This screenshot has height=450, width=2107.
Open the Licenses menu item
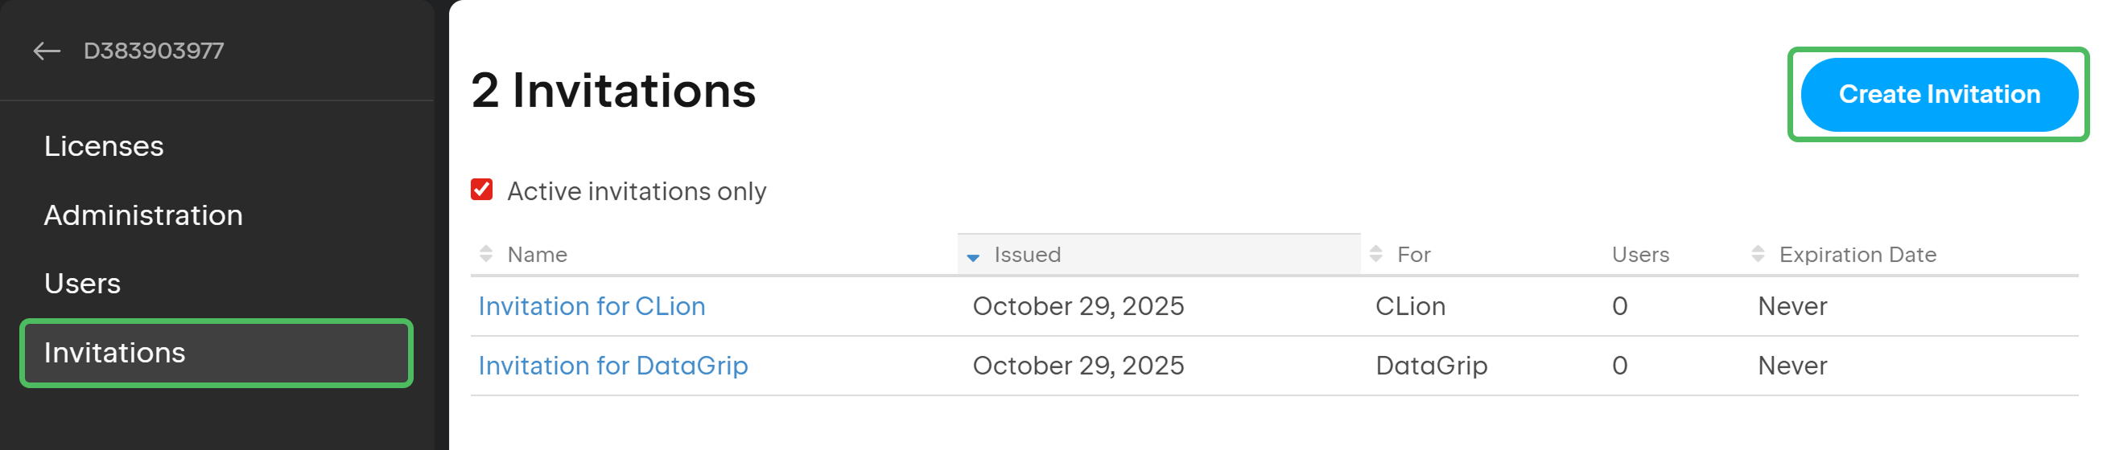(104, 146)
